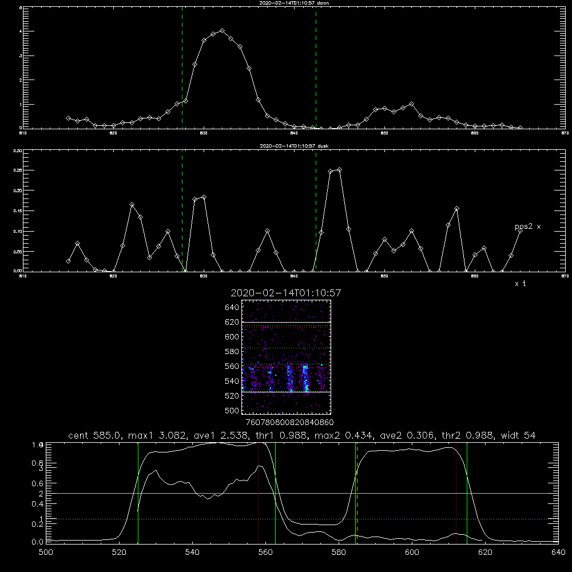The image size is (572, 572).
Task: Click bottom plot x-axis label 560
Action: pyautogui.click(x=265, y=553)
